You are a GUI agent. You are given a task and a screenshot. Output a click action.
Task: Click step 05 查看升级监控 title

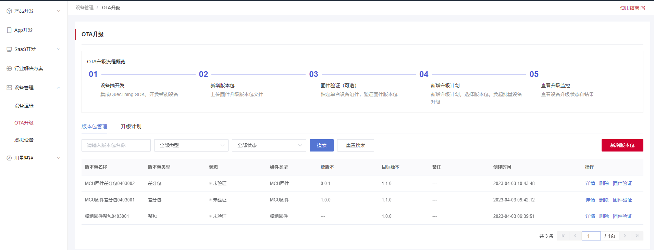point(555,85)
